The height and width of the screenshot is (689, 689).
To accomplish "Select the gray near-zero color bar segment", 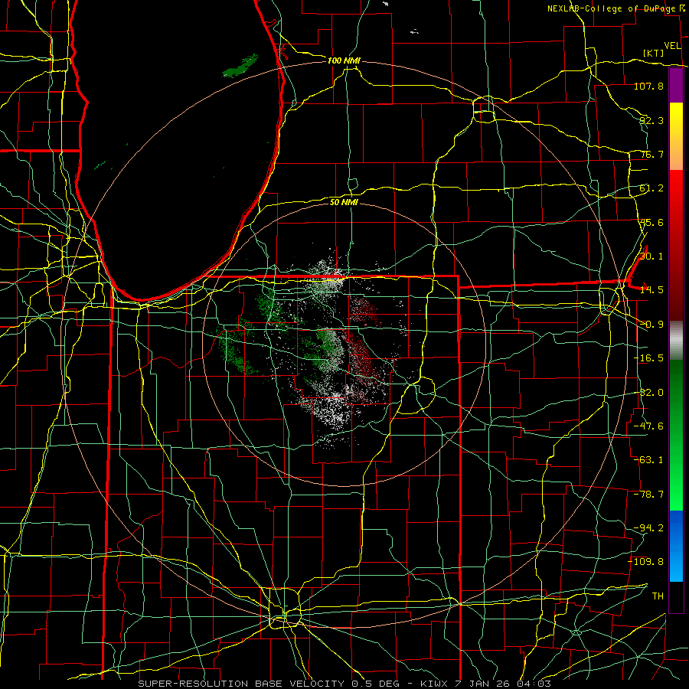I will 676,341.
